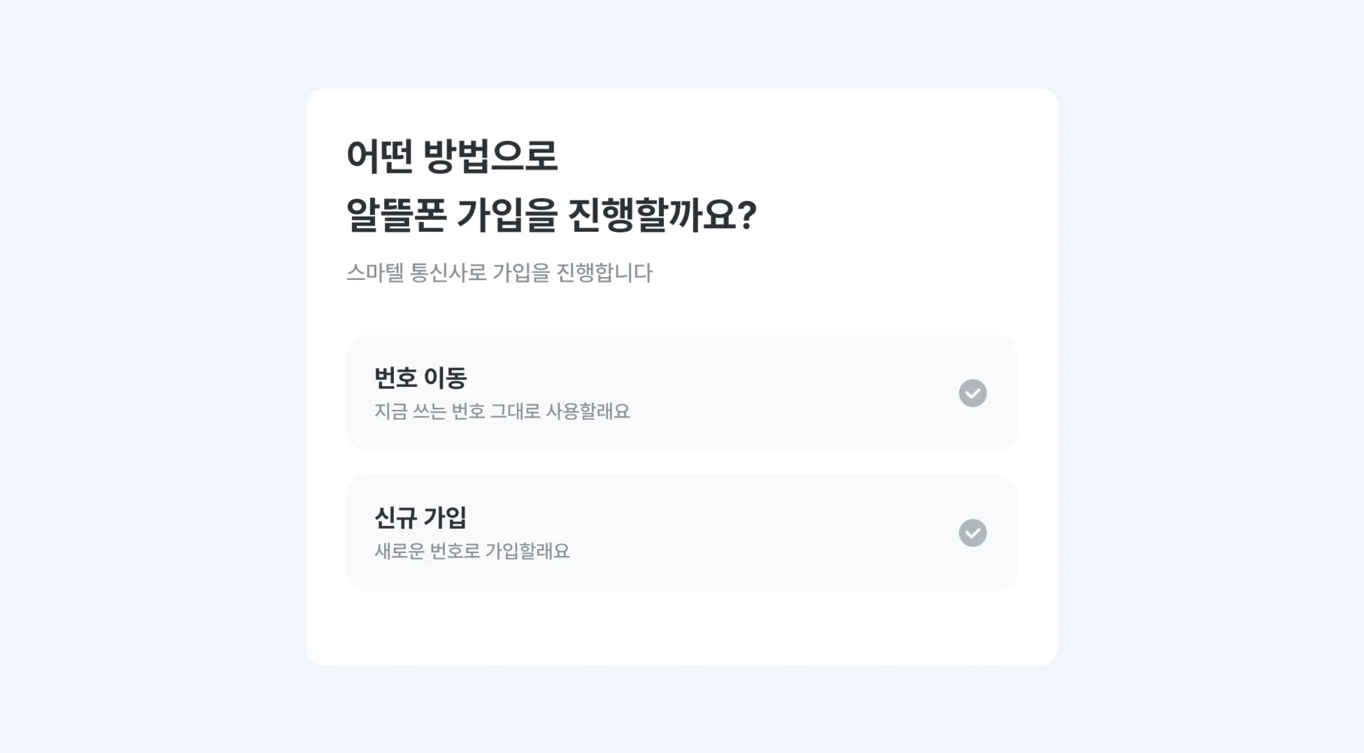This screenshot has height=753, width=1364.
Task: Click description 새로운 번호로 가입할래요
Action: point(472,551)
